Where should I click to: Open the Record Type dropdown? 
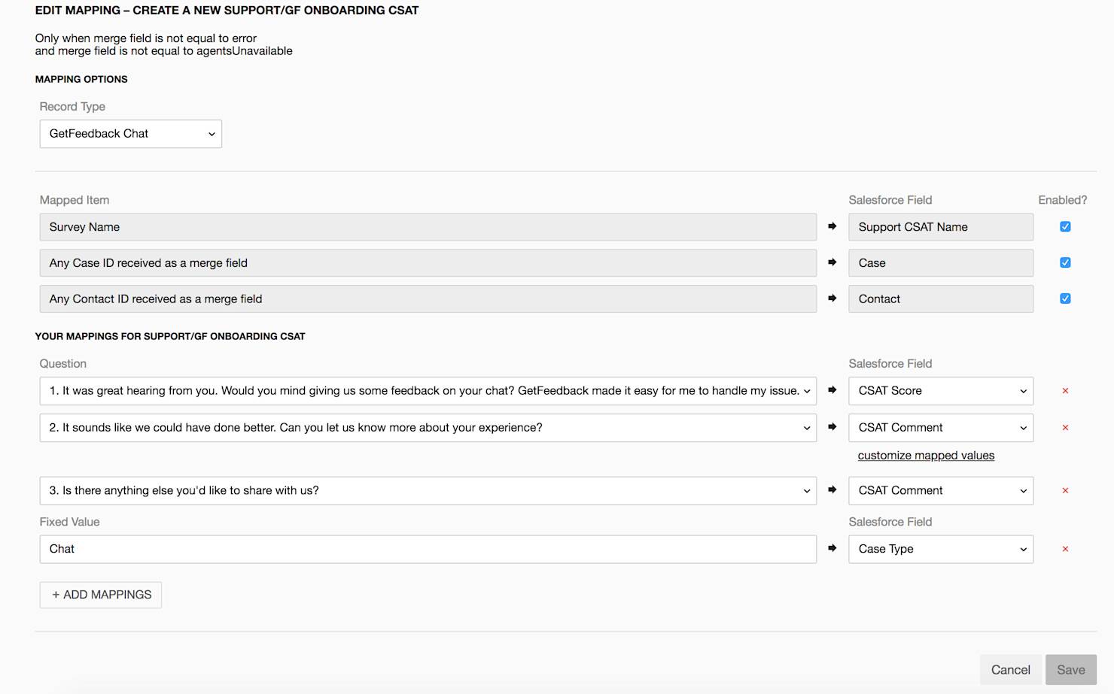pos(131,134)
